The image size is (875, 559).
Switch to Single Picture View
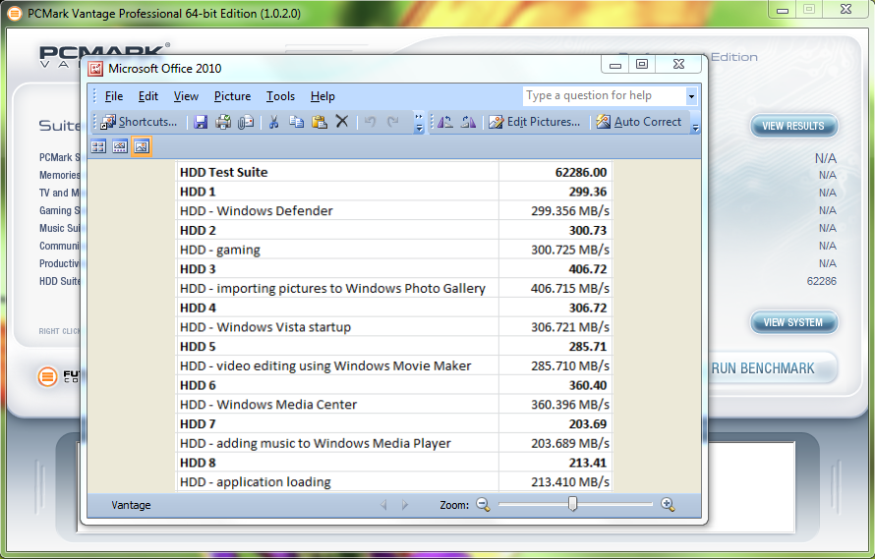[142, 146]
